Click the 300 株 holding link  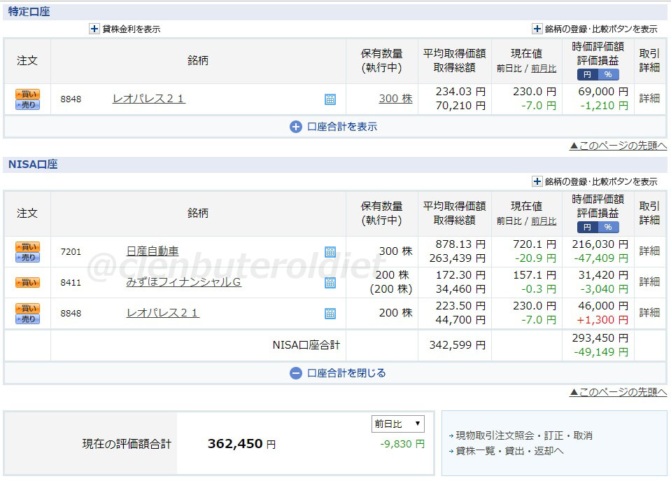point(395,99)
